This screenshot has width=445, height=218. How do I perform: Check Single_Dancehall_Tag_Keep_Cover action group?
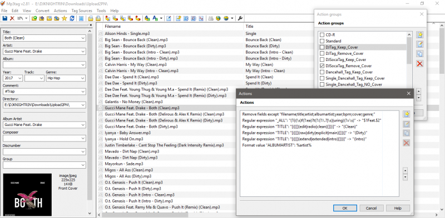point(322,78)
